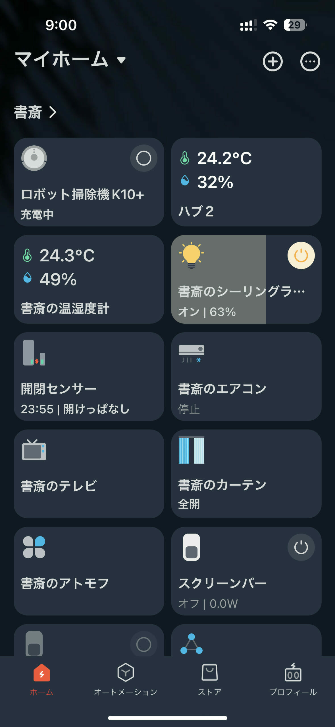Screen dimensions: 335x727
Task: Tap the air conditioner icon
Action: (191, 353)
